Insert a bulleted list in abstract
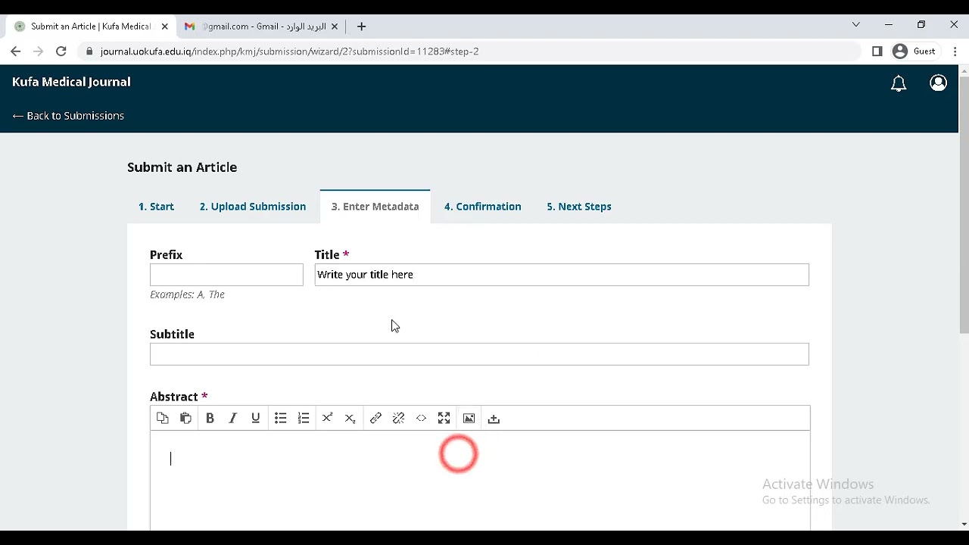This screenshot has width=969, height=545. (x=280, y=419)
